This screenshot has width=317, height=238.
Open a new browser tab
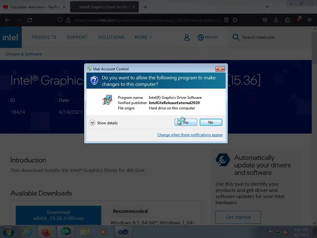pos(145,7)
